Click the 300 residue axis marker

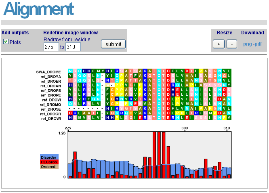coord(185,128)
